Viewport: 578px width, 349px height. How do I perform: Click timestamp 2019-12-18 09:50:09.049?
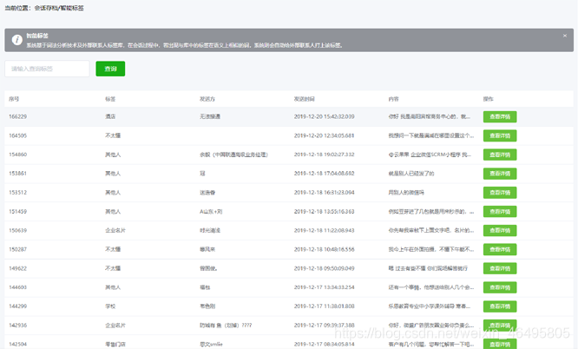[x=324, y=268]
